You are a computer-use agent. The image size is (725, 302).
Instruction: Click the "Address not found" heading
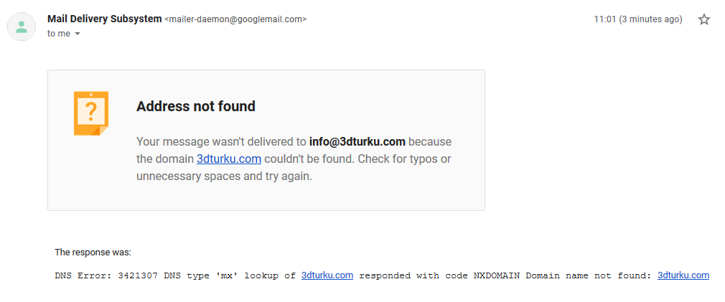point(195,106)
